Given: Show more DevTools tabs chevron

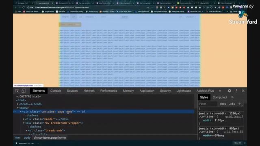Looking at the screenshot, I should [x=220, y=91].
